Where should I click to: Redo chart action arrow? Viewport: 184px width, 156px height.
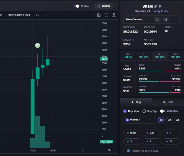pos(45,15)
